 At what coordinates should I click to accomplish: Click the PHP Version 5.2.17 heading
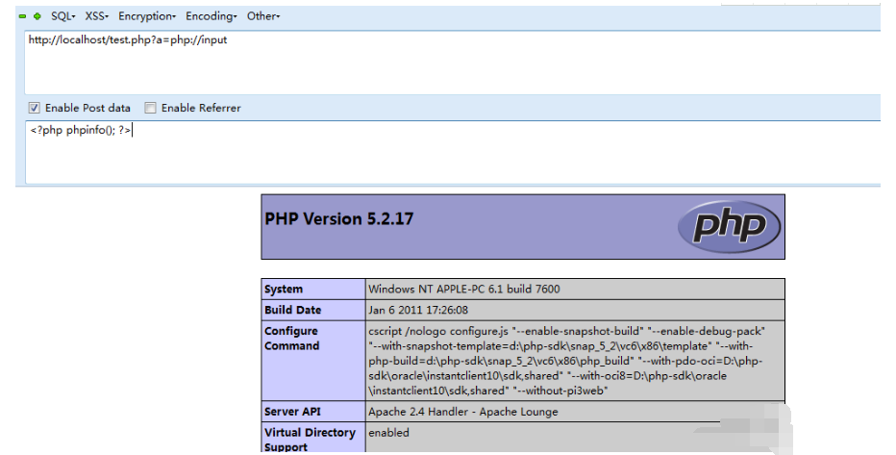[338, 219]
